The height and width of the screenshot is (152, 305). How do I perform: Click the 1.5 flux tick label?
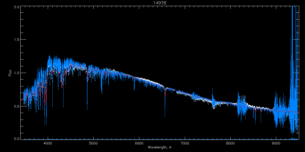16,40
